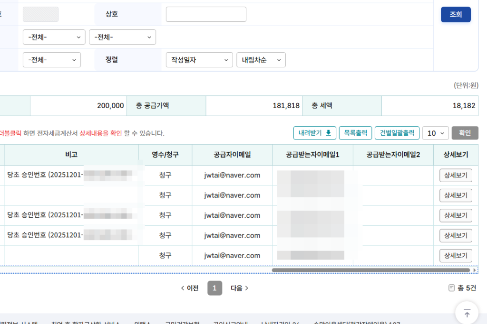The width and height of the screenshot is (487, 324).
Task: Click the scroll-to-top arrow button
Action: (x=467, y=313)
